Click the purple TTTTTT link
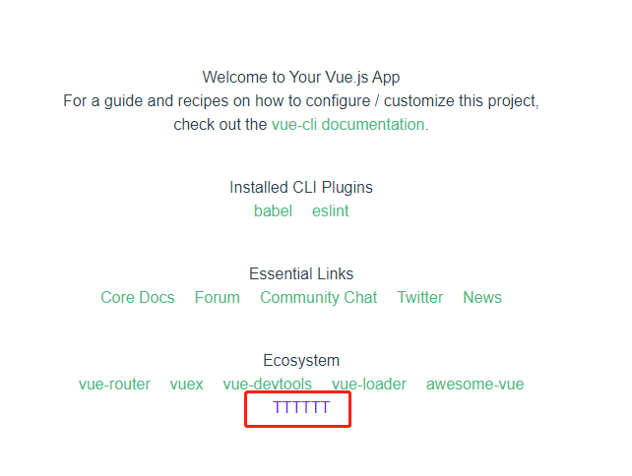632x476 pixels. [x=301, y=407]
